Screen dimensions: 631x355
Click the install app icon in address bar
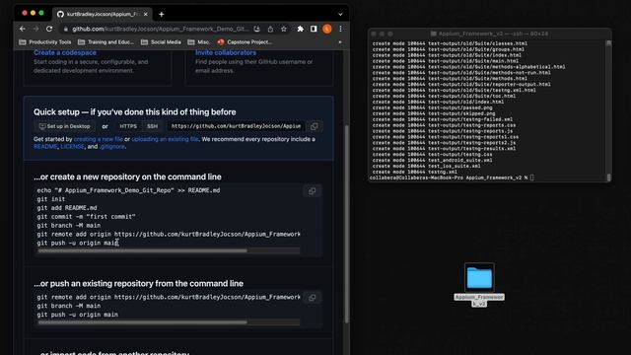pyautogui.click(x=256, y=29)
